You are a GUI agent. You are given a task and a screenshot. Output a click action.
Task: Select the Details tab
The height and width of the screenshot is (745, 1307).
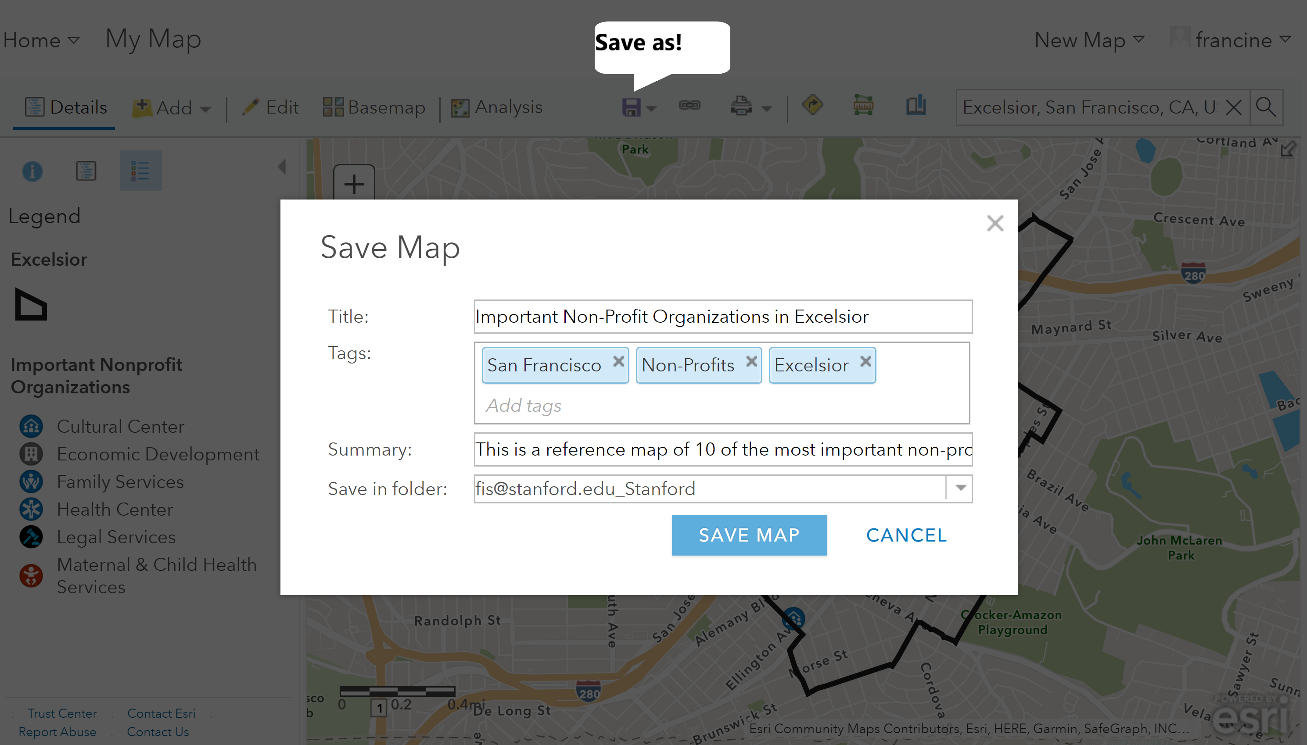pos(66,107)
